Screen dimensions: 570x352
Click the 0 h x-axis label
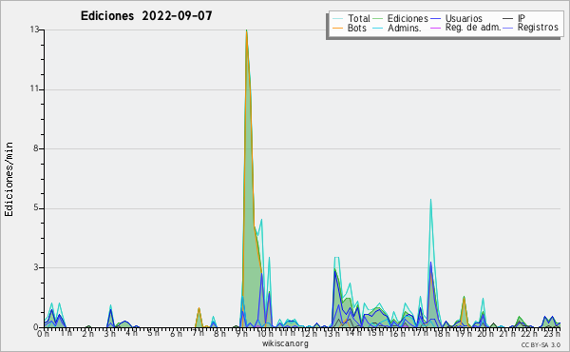tap(43, 334)
